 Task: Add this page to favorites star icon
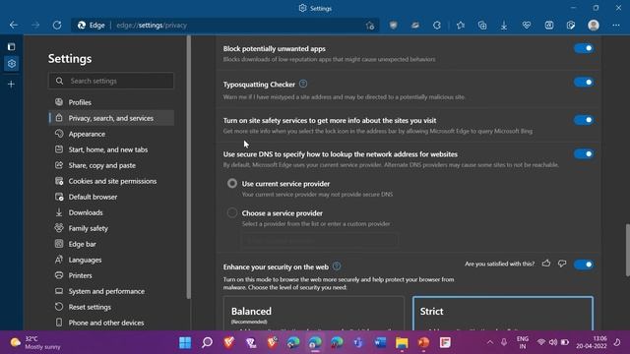(x=370, y=26)
